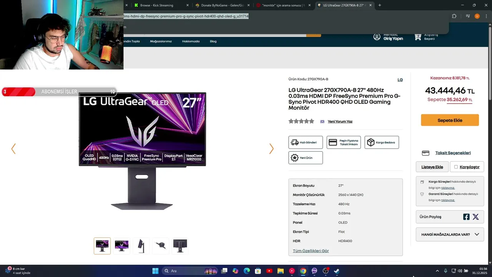
Task: Select the side-view monitor thumbnail
Action: coord(141,246)
